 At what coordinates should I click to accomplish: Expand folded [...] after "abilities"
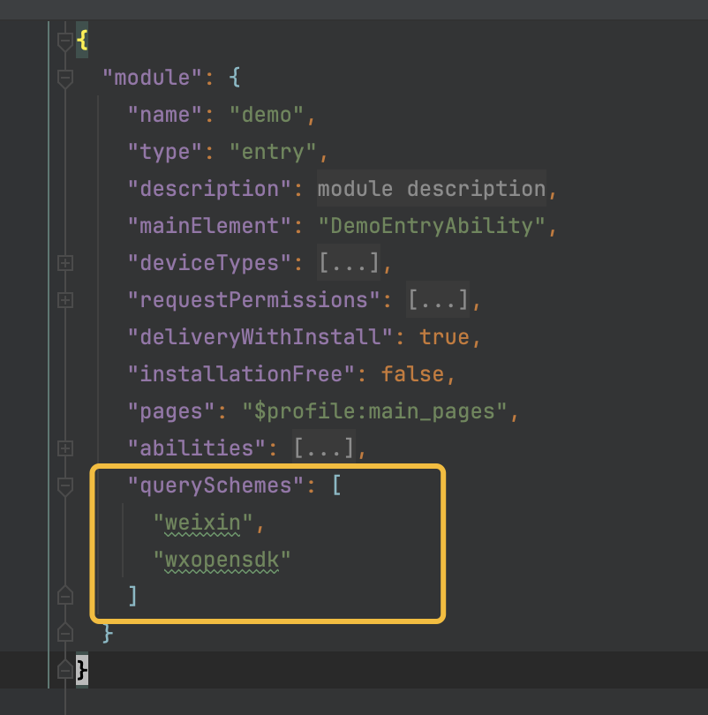(324, 448)
